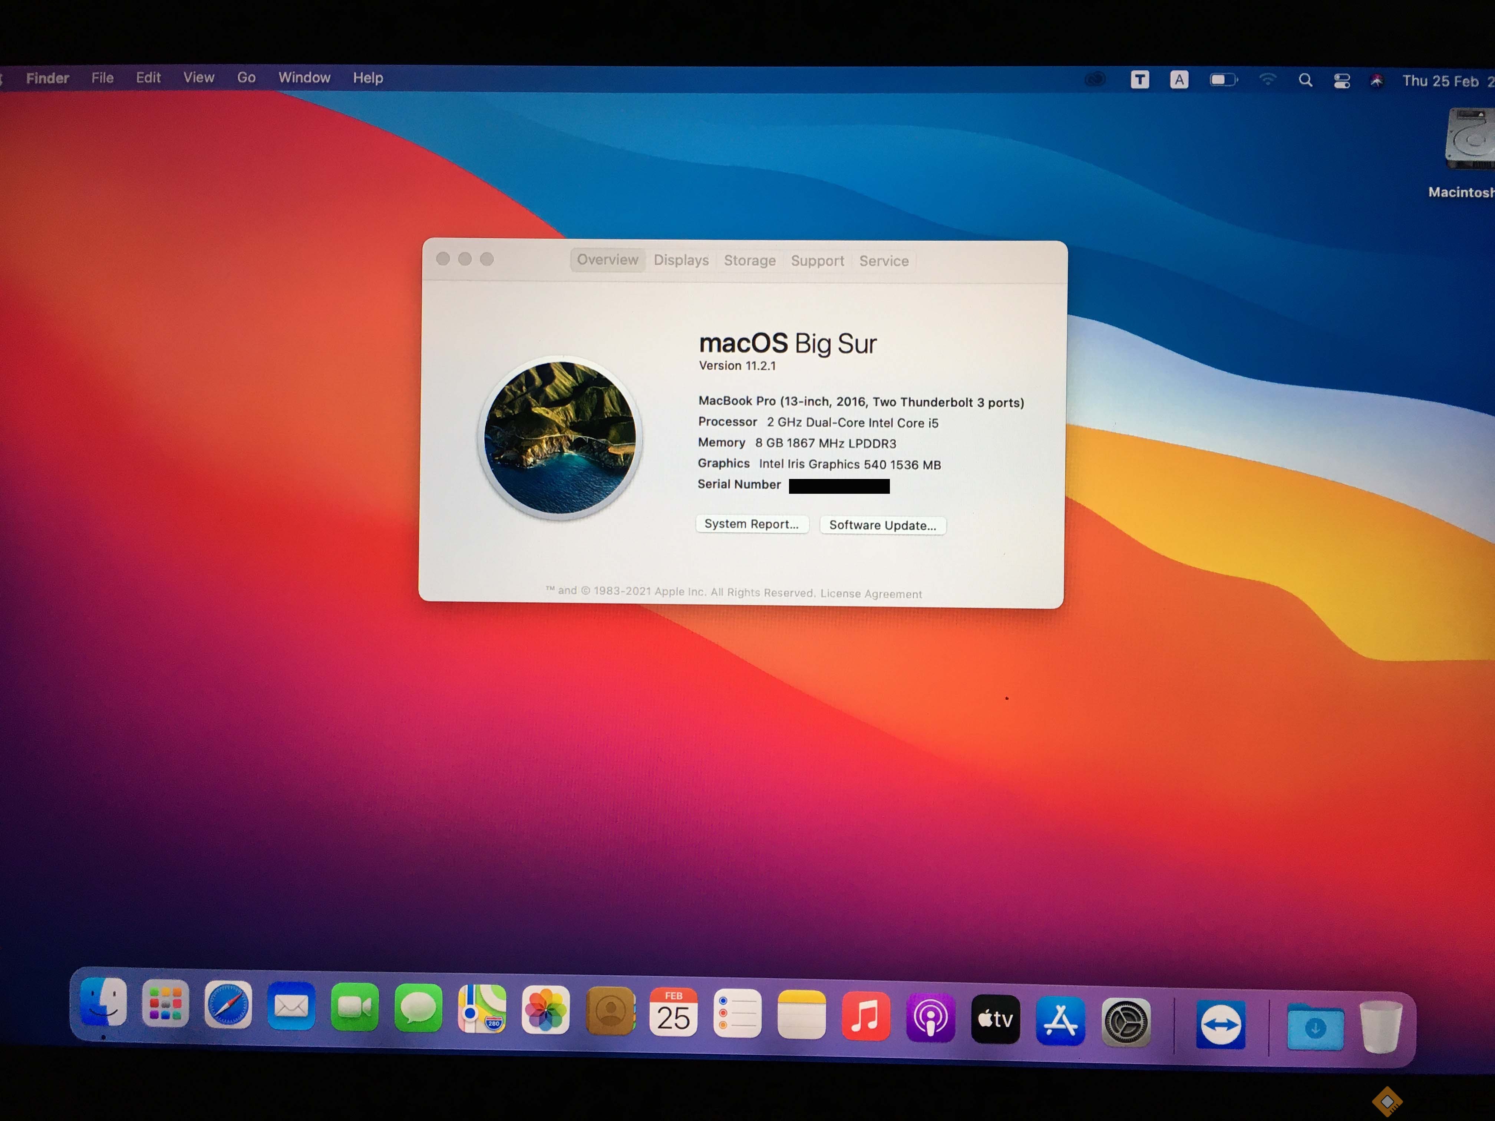Open Launchpad from the Dock
Image resolution: width=1495 pixels, height=1121 pixels.
pos(165,1004)
